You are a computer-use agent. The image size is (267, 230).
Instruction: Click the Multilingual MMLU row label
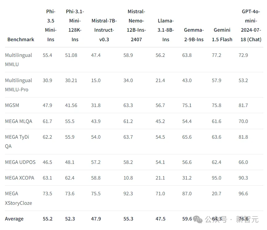(x=18, y=60)
